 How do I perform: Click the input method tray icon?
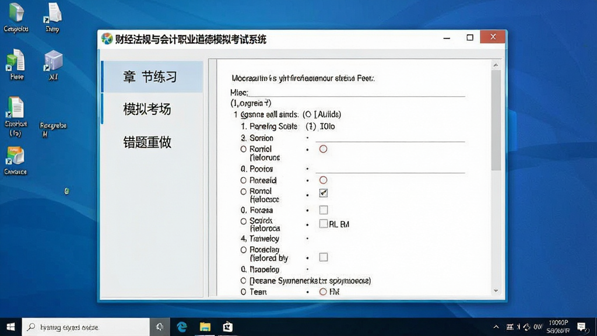(x=510, y=327)
